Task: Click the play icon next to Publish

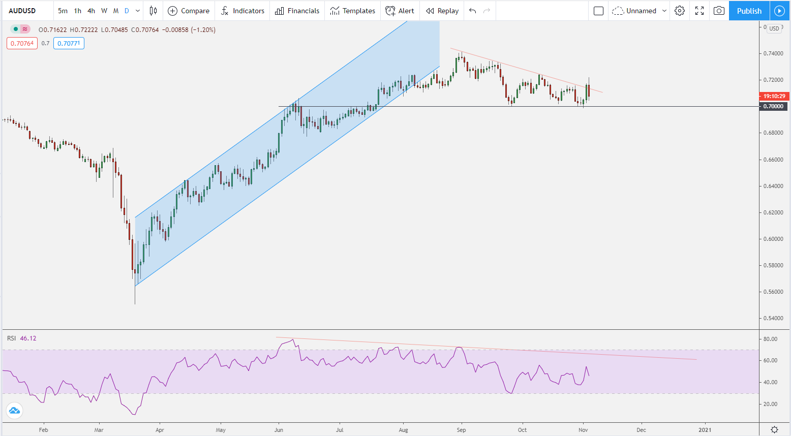Action: 779,11
